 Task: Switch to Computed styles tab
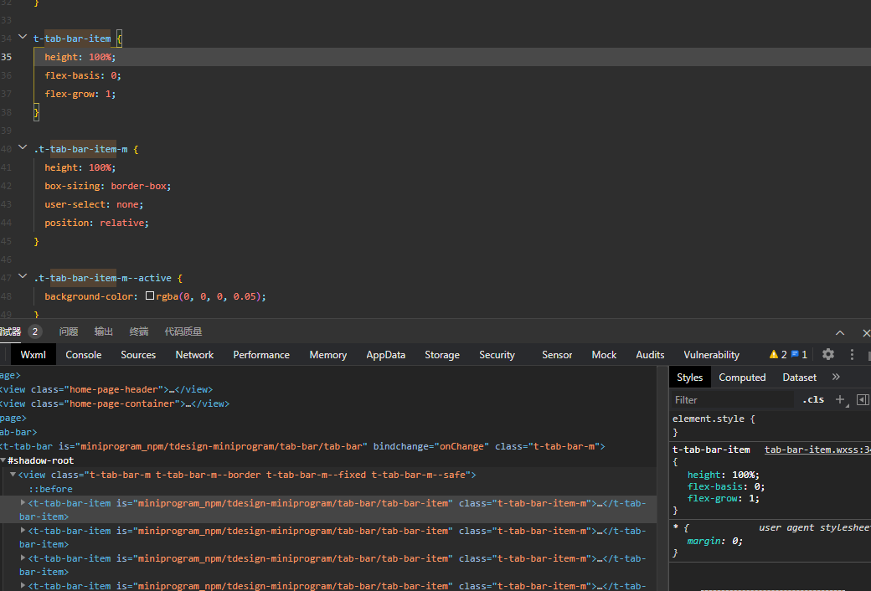click(x=742, y=378)
